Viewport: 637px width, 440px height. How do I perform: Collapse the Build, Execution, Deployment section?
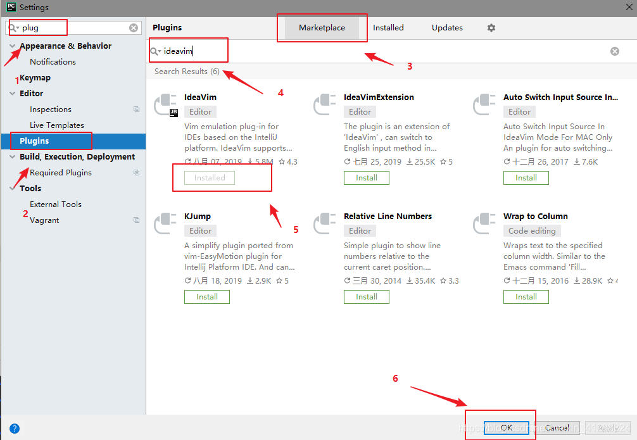(13, 157)
